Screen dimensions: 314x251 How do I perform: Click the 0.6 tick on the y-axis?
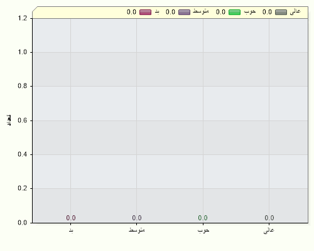(x=23, y=120)
